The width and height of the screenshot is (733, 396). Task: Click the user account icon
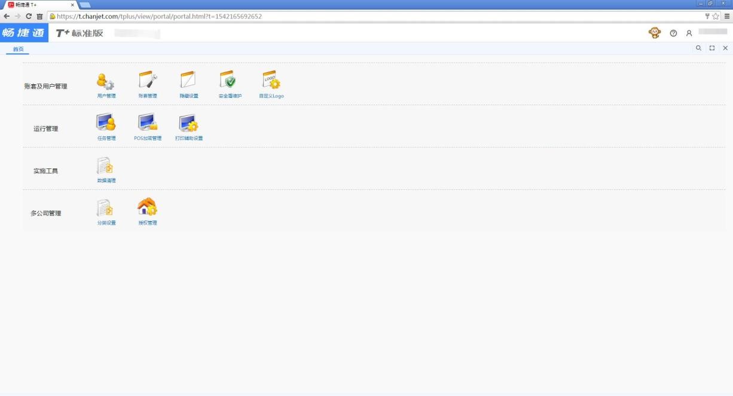point(689,33)
